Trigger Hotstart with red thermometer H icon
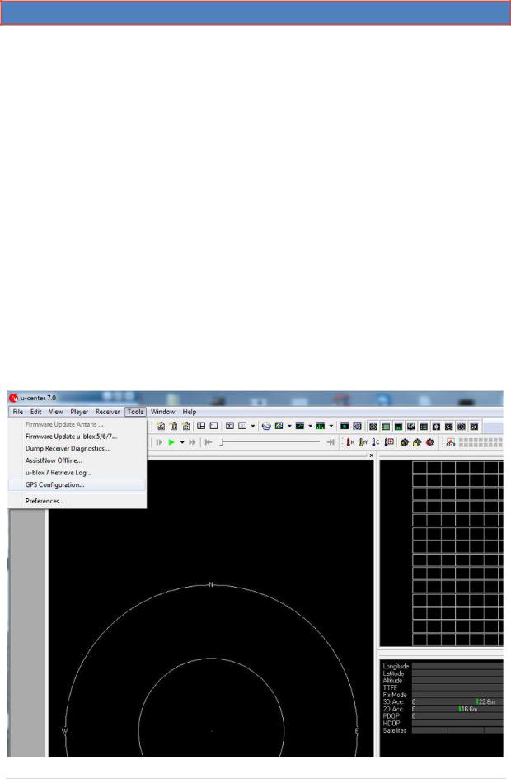 click(x=350, y=442)
